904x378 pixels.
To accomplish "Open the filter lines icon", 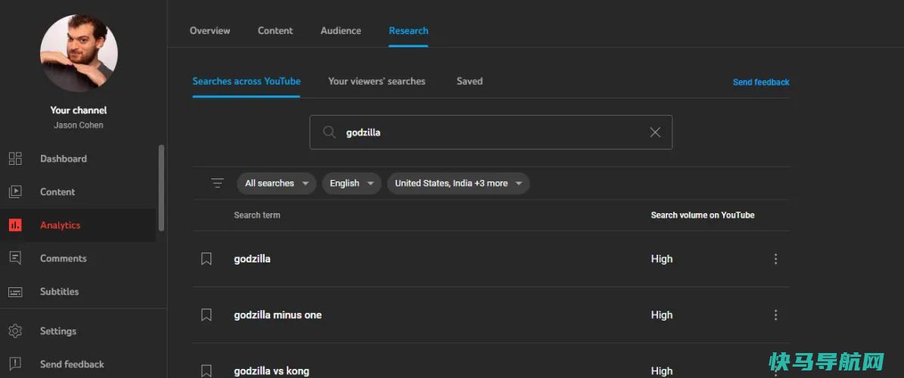I will pos(217,183).
